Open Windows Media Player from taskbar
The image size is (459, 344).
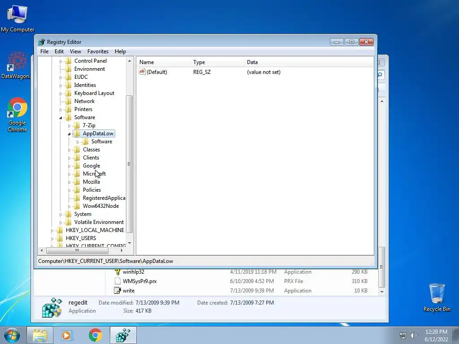(67, 335)
